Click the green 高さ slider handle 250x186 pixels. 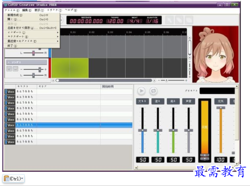(x=173, y=130)
